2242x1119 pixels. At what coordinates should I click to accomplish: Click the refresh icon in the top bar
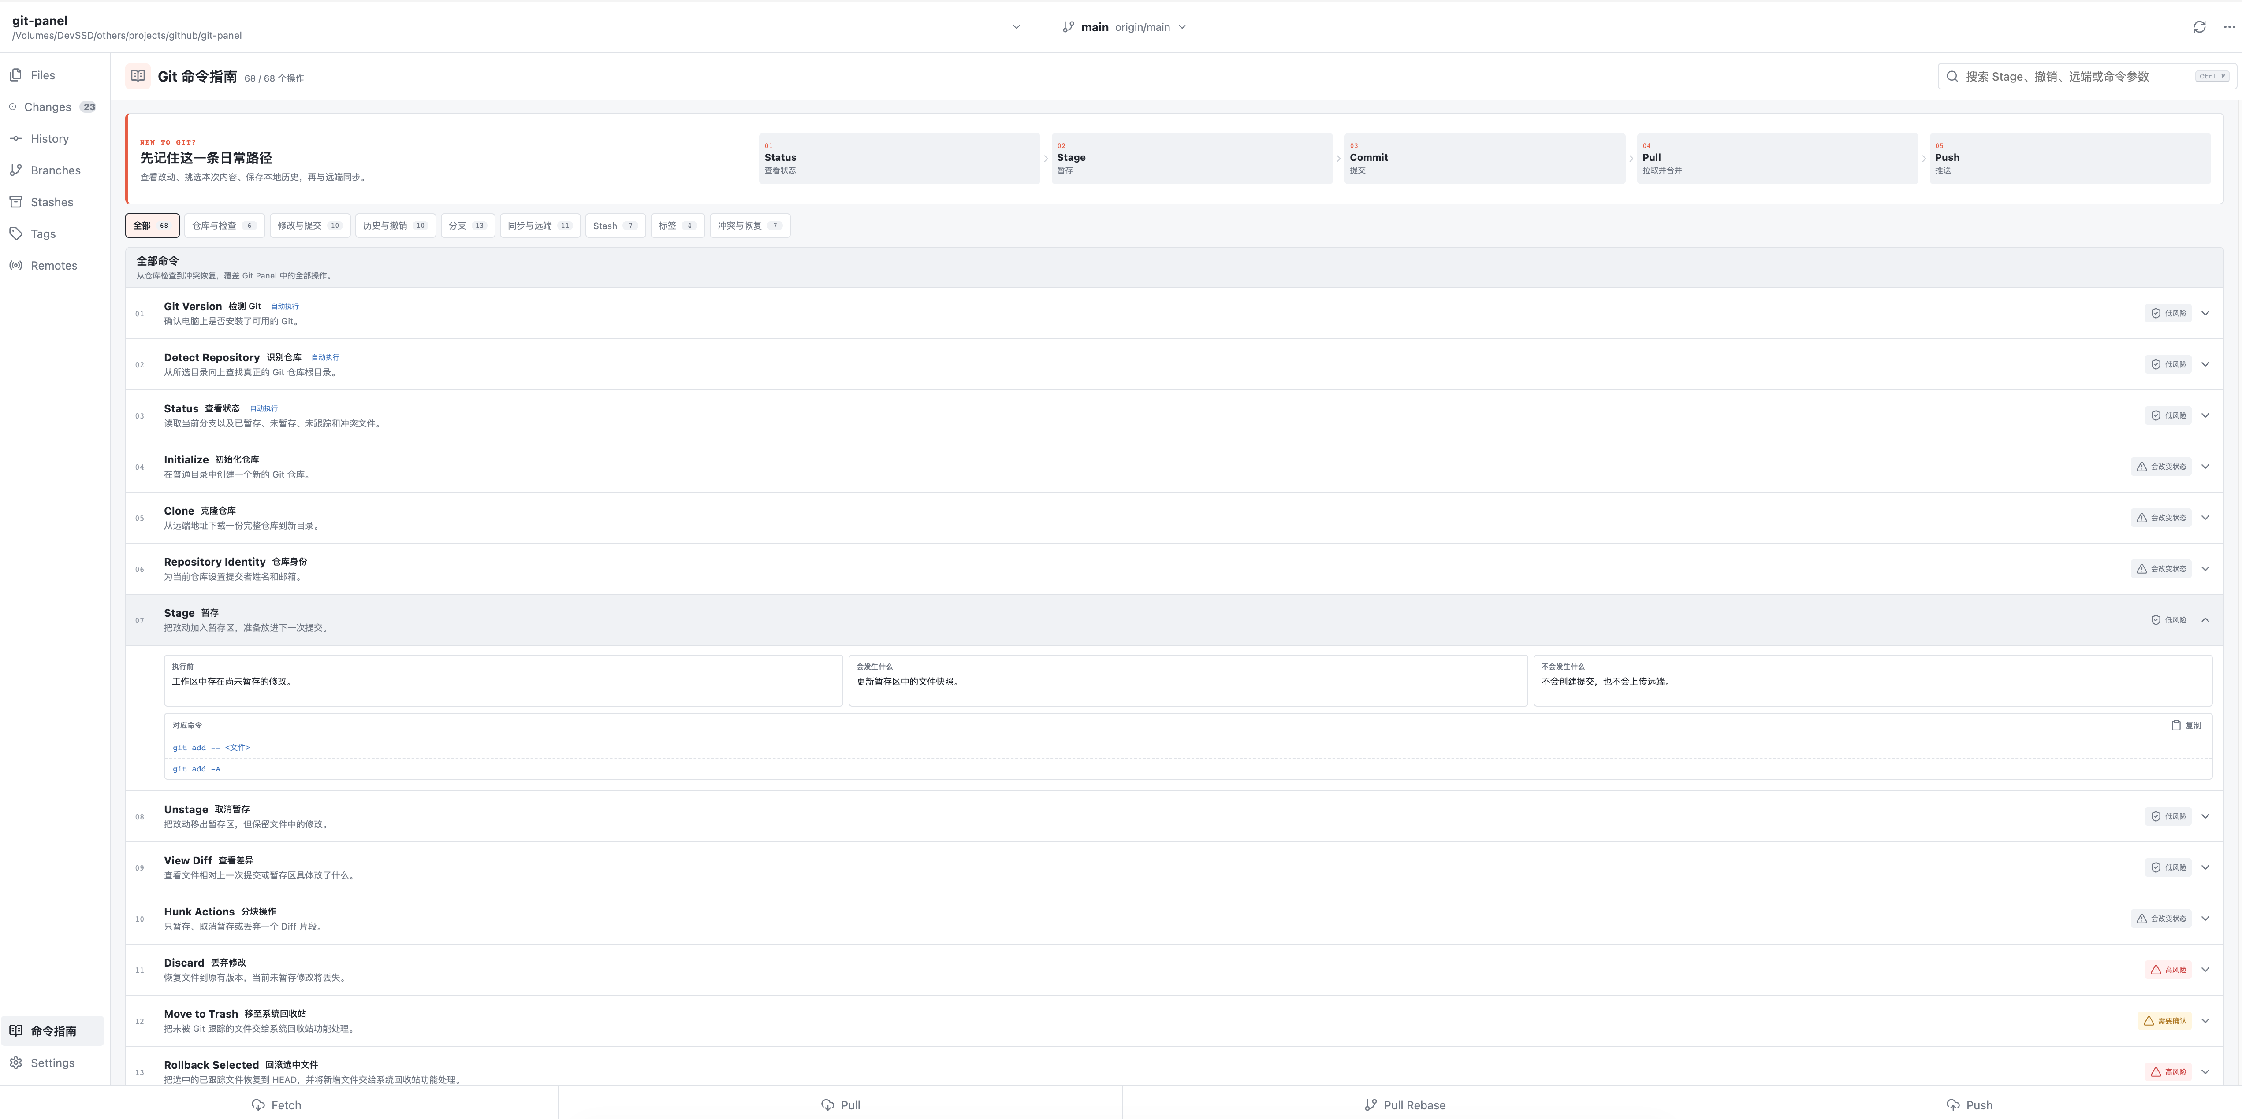click(x=2199, y=27)
